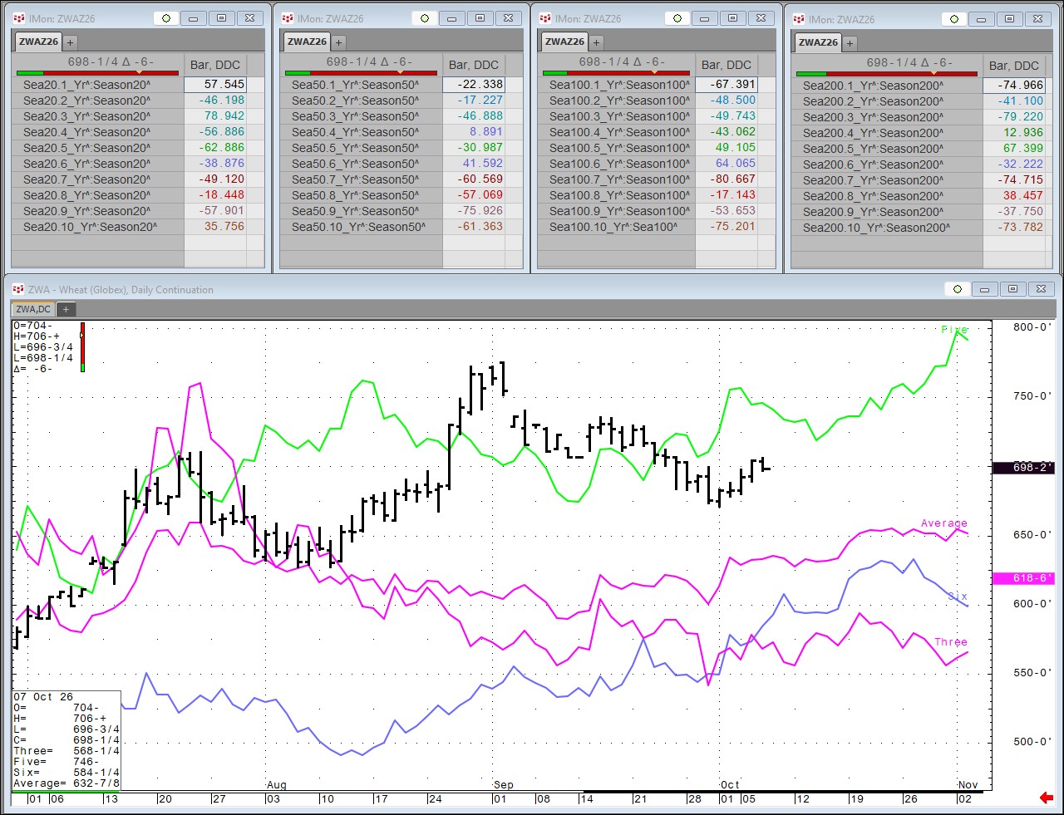Click the green circle button in the Sea100 IMon title bar
The width and height of the screenshot is (1064, 815).
click(677, 18)
